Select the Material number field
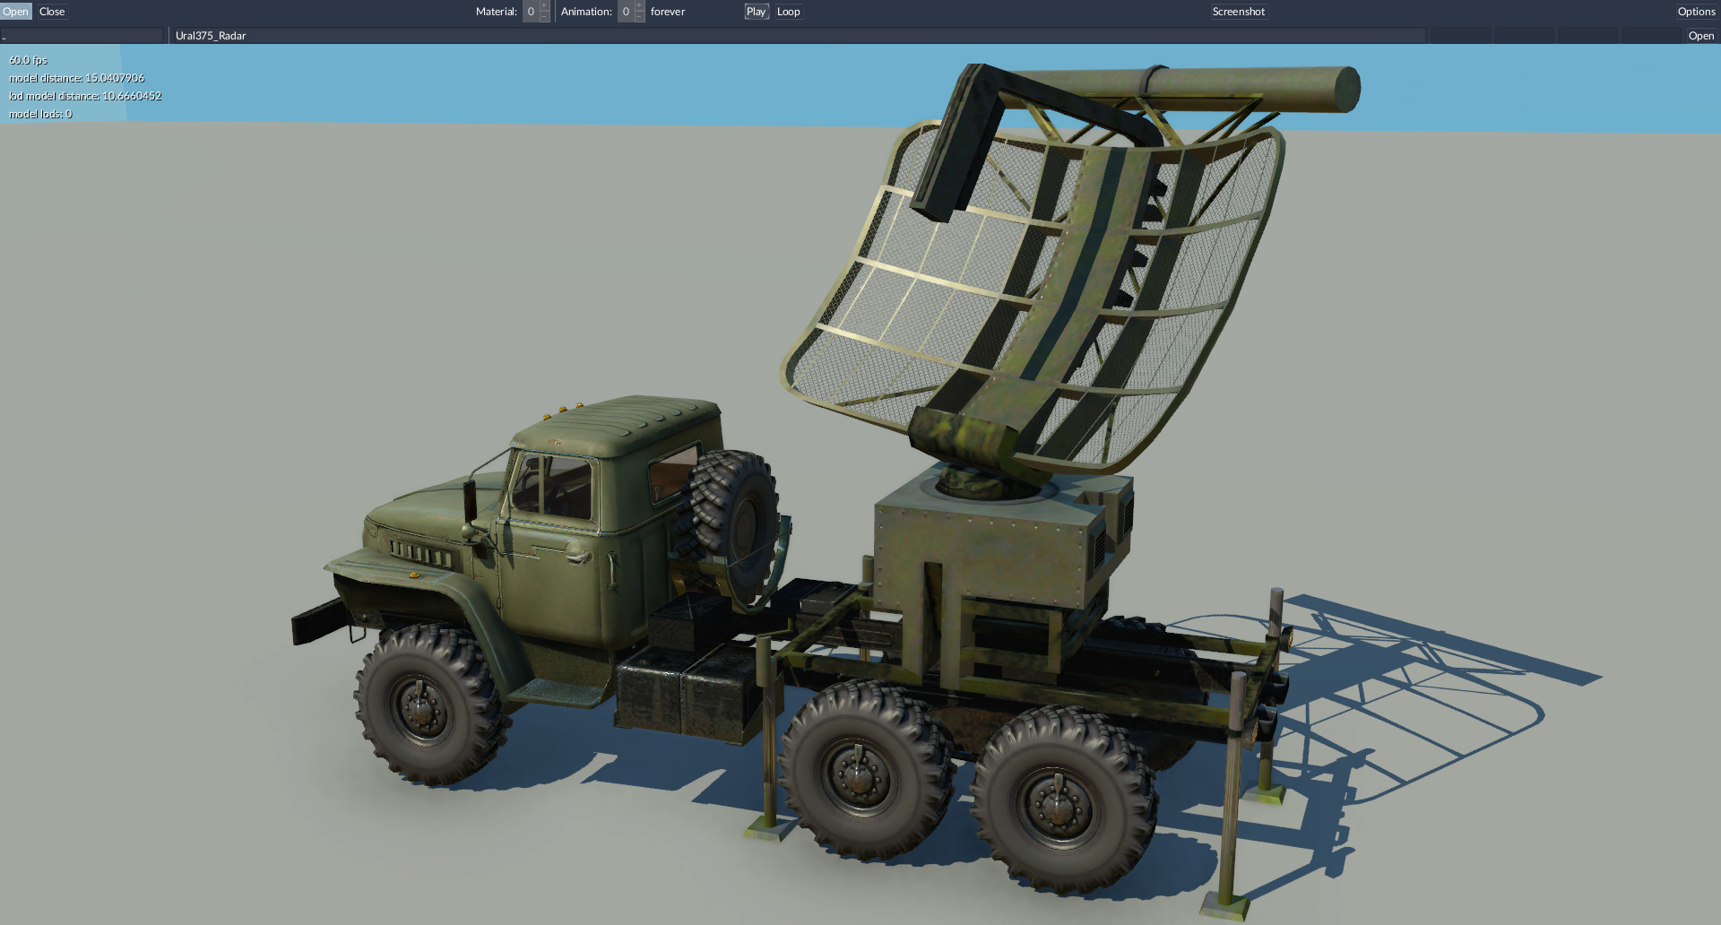The width and height of the screenshot is (1721, 925). tap(531, 12)
